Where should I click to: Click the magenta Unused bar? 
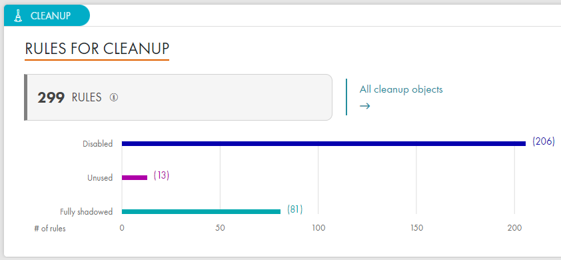(135, 177)
